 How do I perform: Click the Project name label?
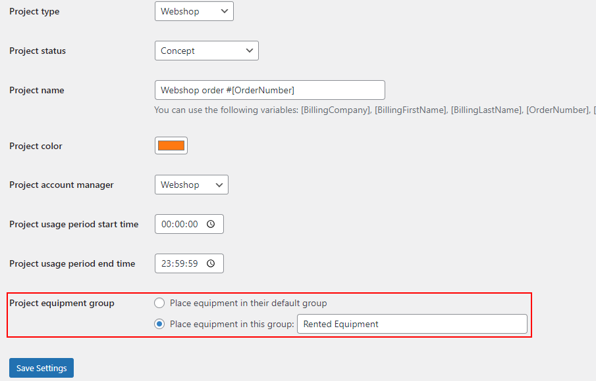tap(37, 90)
